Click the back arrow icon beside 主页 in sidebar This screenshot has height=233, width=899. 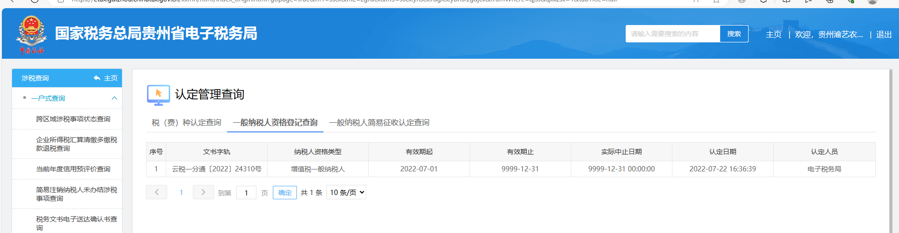pyautogui.click(x=97, y=78)
